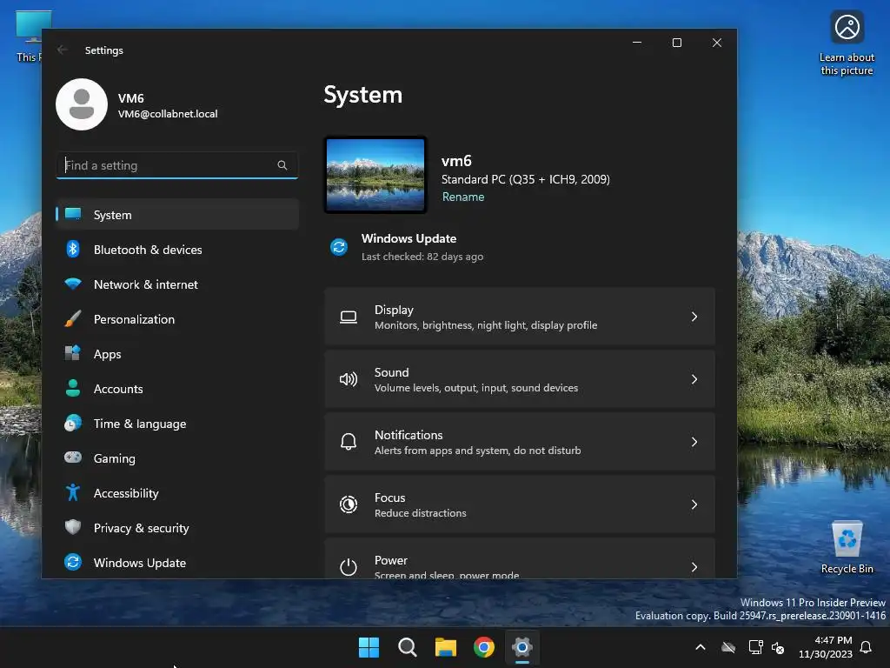Click the network tray icon
890x668 pixels.
coord(755,647)
